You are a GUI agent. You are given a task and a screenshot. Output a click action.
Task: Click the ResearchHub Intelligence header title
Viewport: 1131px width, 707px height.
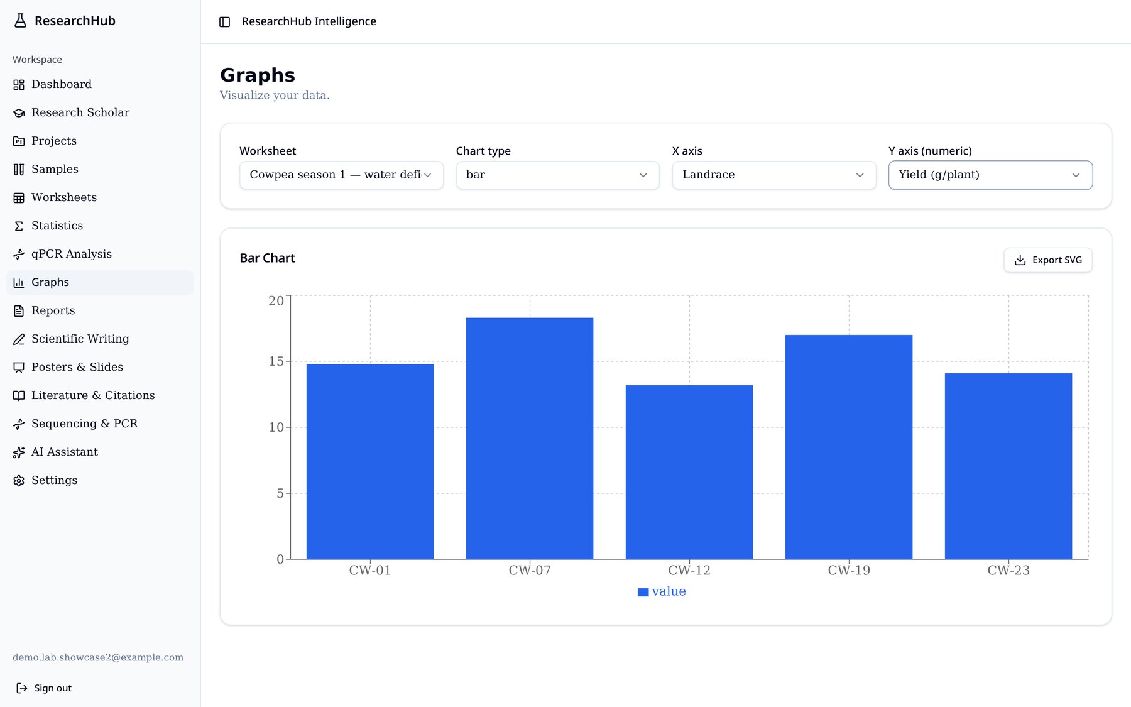click(309, 21)
